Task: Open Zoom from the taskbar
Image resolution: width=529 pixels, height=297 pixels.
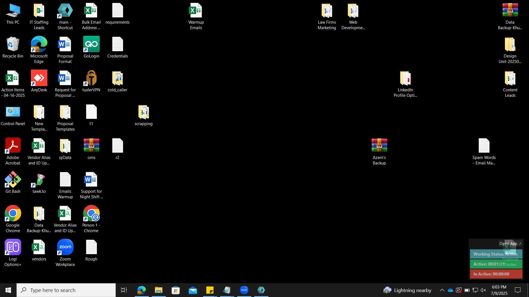Action: coord(244,290)
